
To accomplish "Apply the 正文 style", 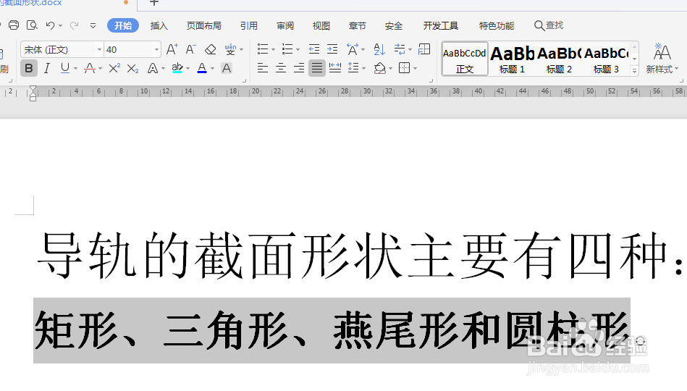I will [465, 59].
